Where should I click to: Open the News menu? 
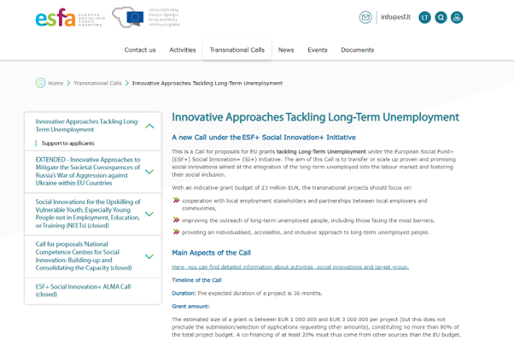tap(286, 50)
